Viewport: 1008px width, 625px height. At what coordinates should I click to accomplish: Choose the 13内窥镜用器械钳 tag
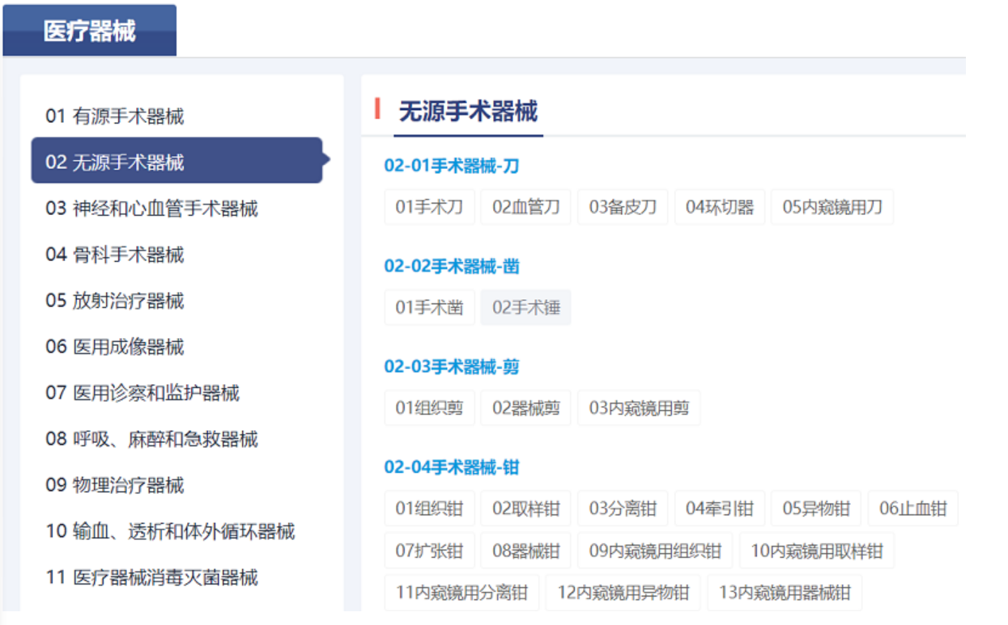click(x=785, y=593)
